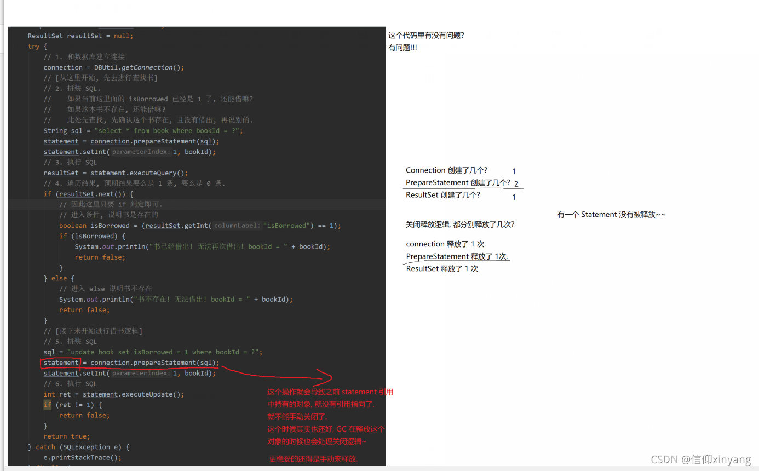Screen dimensions: 759x471
Task: Select note "这个代码里有没有问题?"
Action: [426, 35]
